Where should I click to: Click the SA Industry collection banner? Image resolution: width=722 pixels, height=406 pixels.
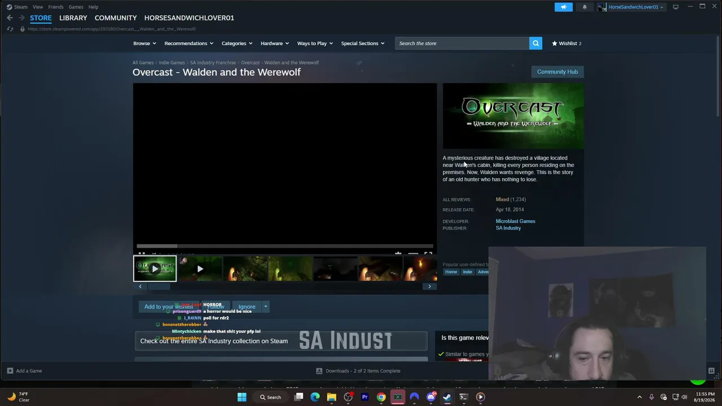point(281,341)
